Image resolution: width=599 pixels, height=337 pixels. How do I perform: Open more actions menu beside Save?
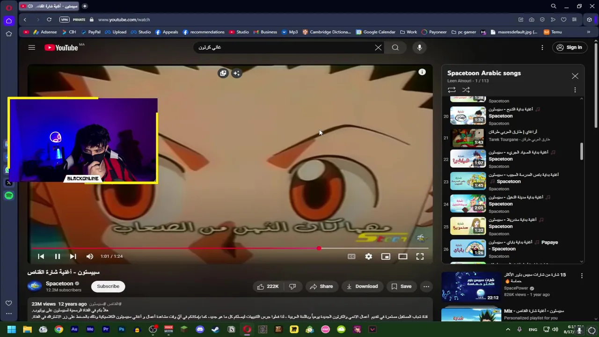tap(426, 286)
